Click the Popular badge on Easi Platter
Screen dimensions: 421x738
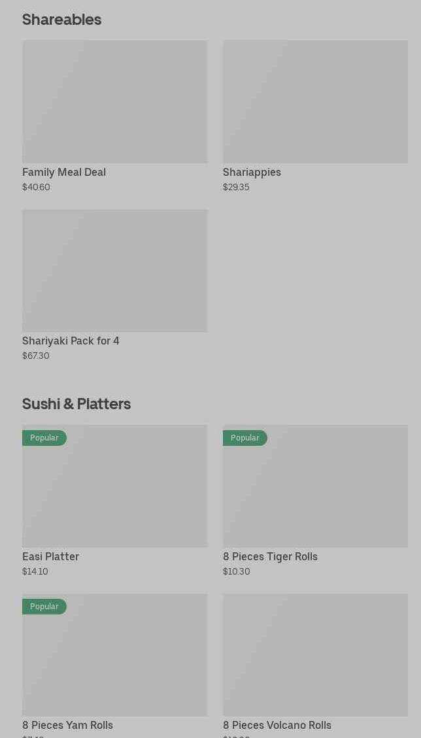point(44,438)
